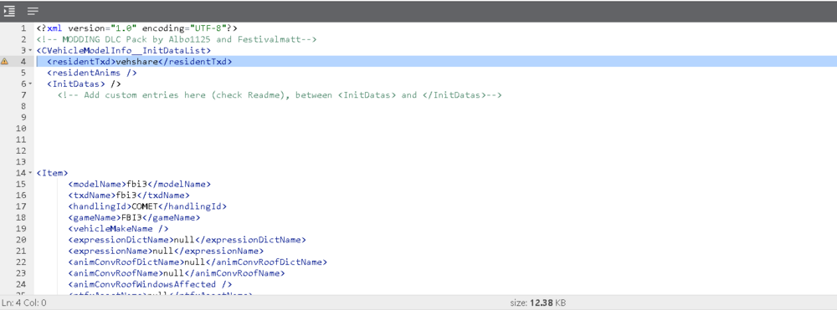This screenshot has width=837, height=310.
Task: Click the residentTxd vehshare line
Action: point(139,62)
